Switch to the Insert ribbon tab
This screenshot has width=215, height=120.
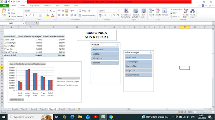coord(23,6)
